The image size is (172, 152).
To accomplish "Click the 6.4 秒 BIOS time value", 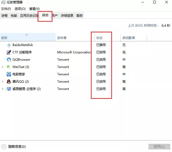I will point(166,26).
